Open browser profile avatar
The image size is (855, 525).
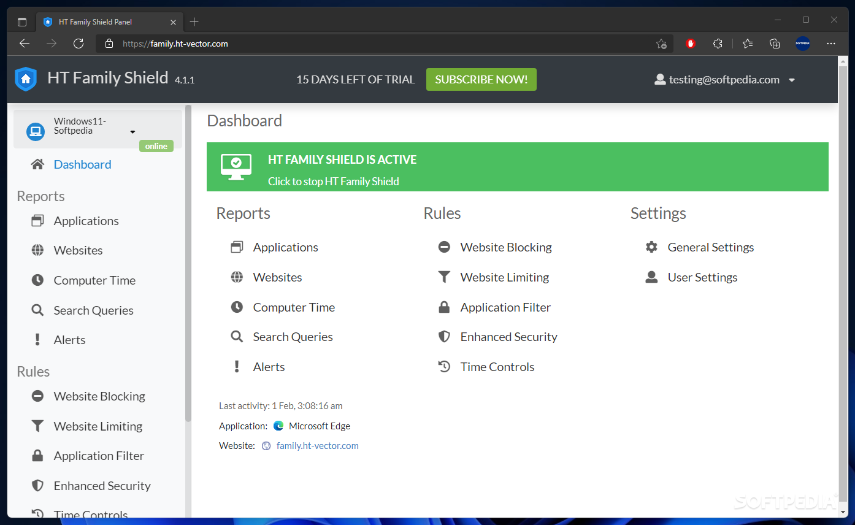(803, 44)
